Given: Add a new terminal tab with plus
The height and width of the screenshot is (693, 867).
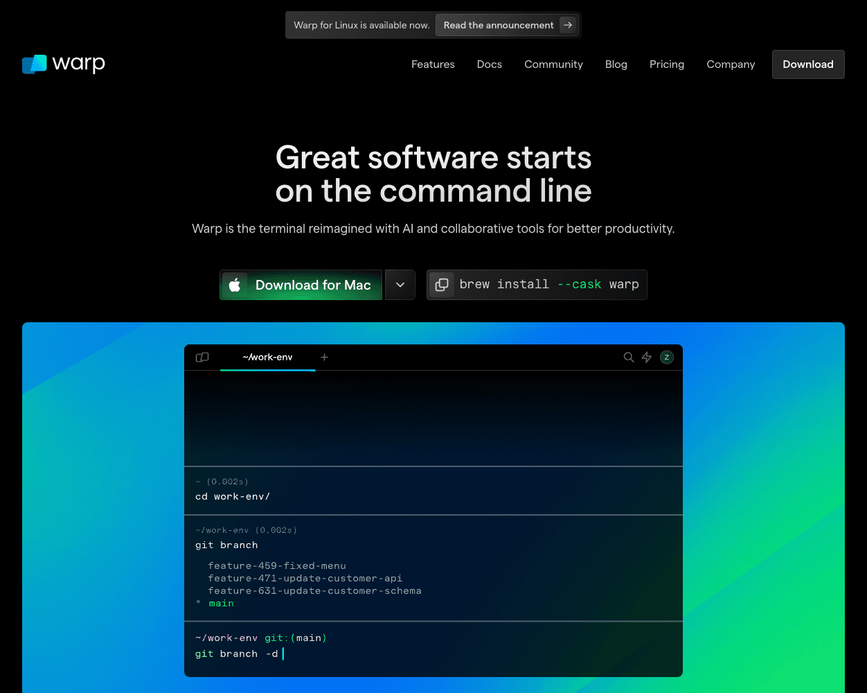Looking at the screenshot, I should 324,358.
